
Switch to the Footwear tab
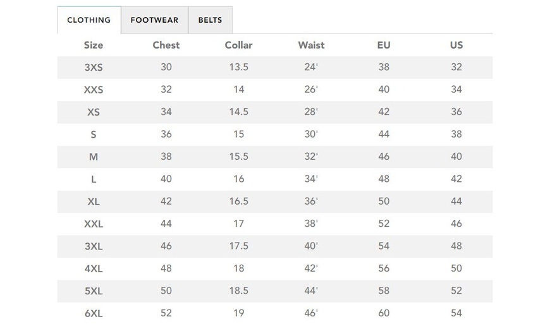pyautogui.click(x=154, y=20)
